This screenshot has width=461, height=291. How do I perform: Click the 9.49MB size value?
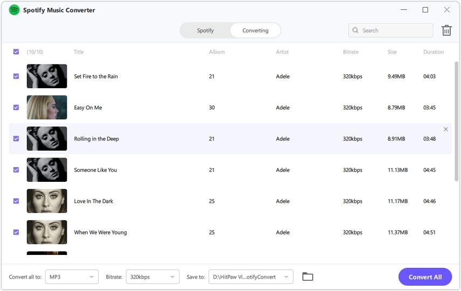pos(396,76)
